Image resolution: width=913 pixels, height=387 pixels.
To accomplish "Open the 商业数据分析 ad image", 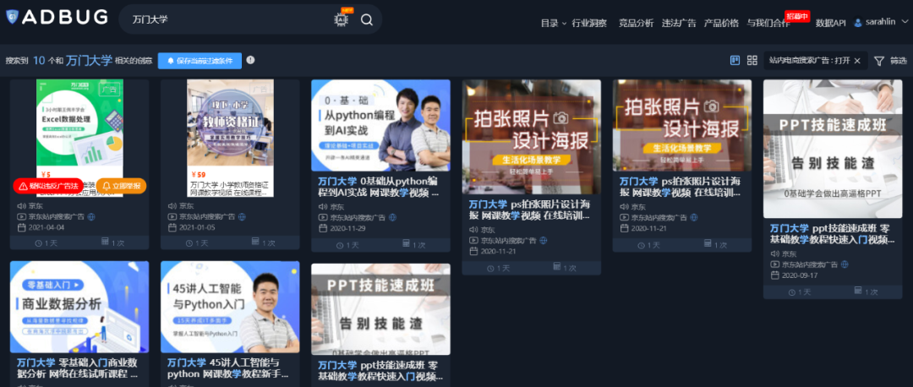I will [x=79, y=308].
